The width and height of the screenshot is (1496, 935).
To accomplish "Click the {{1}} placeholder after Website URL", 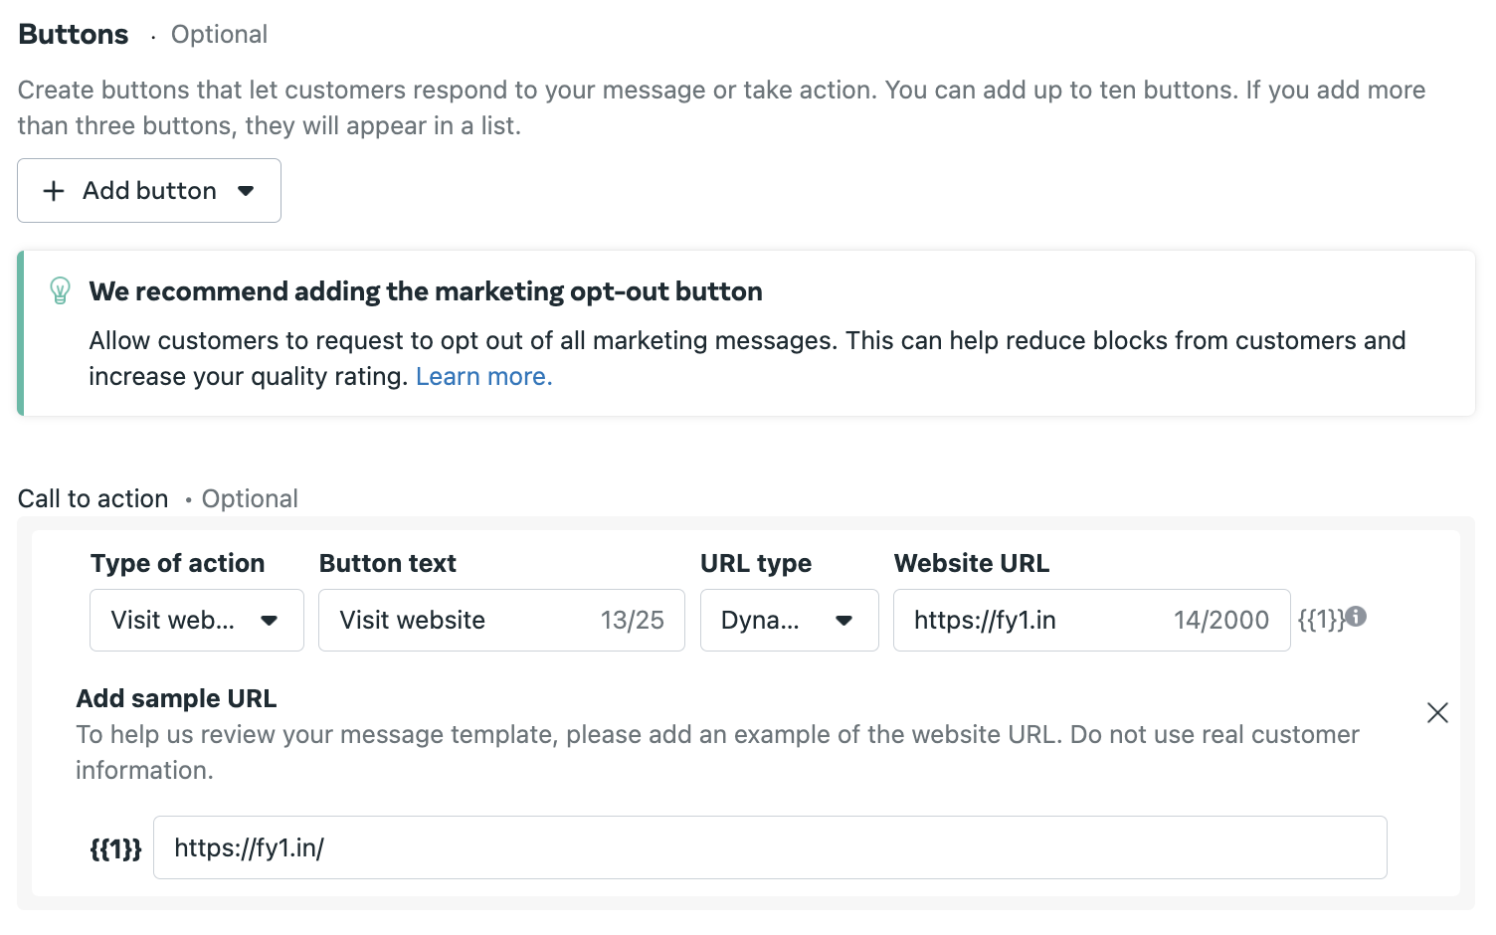I will (x=1320, y=620).
